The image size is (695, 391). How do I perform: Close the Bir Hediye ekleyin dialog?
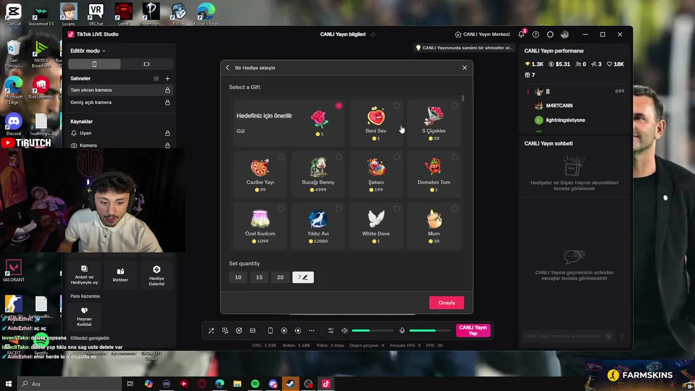pyautogui.click(x=465, y=68)
